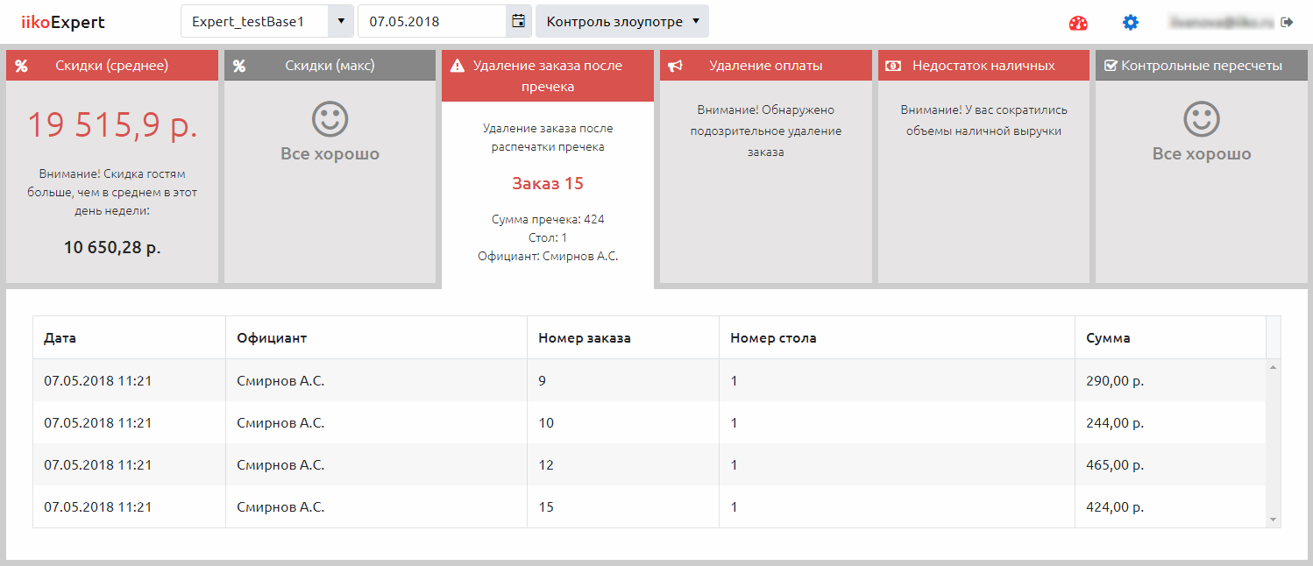Click the percent icon on Скидки (макс)
The width and height of the screenshot is (1313, 566).
pos(239,66)
